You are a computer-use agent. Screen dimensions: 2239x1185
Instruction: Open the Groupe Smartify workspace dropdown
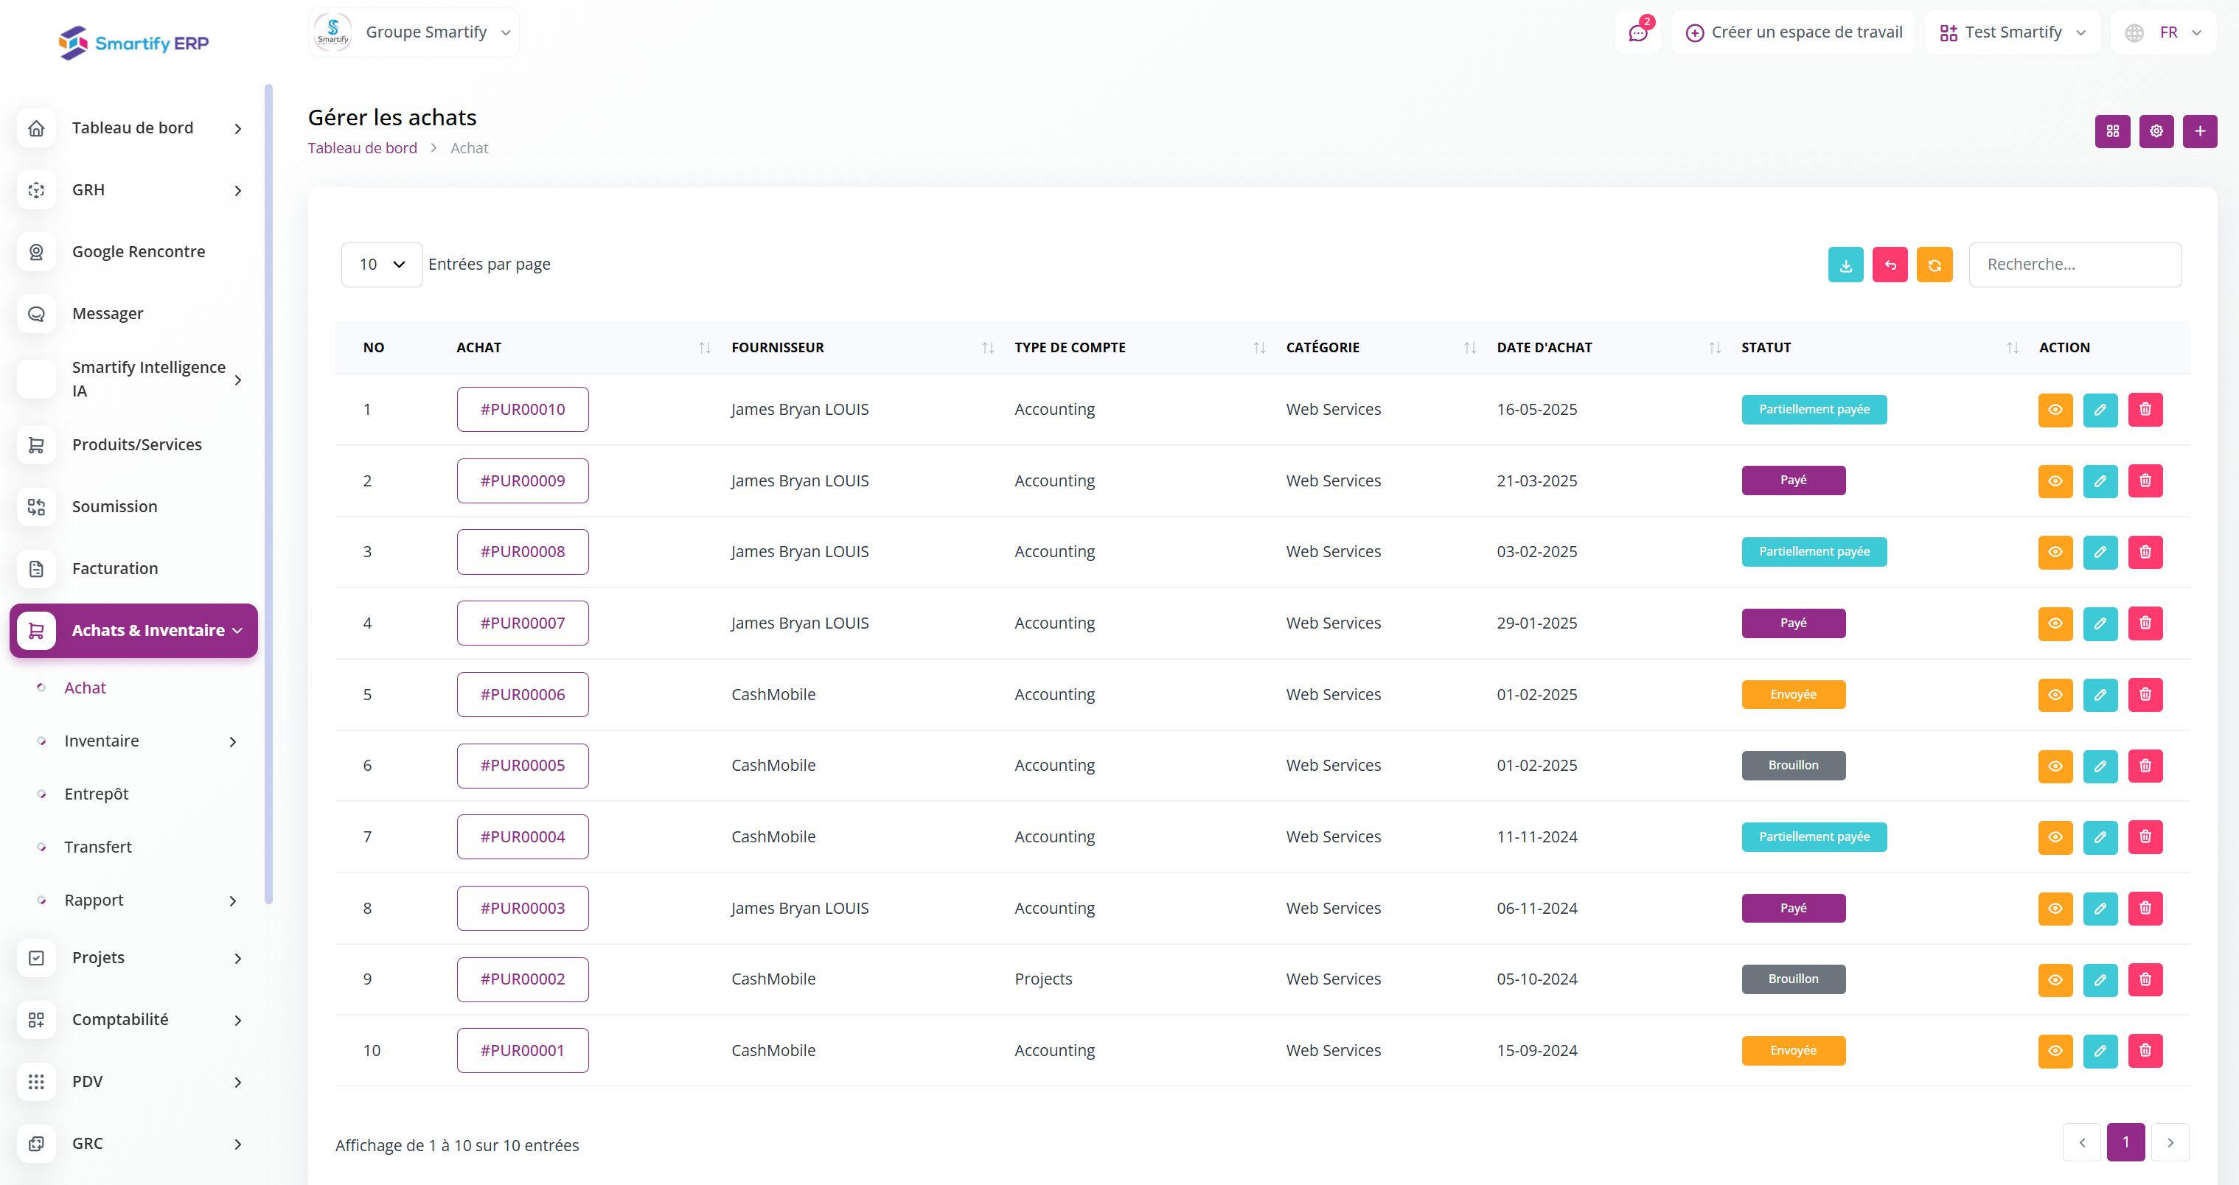point(414,32)
